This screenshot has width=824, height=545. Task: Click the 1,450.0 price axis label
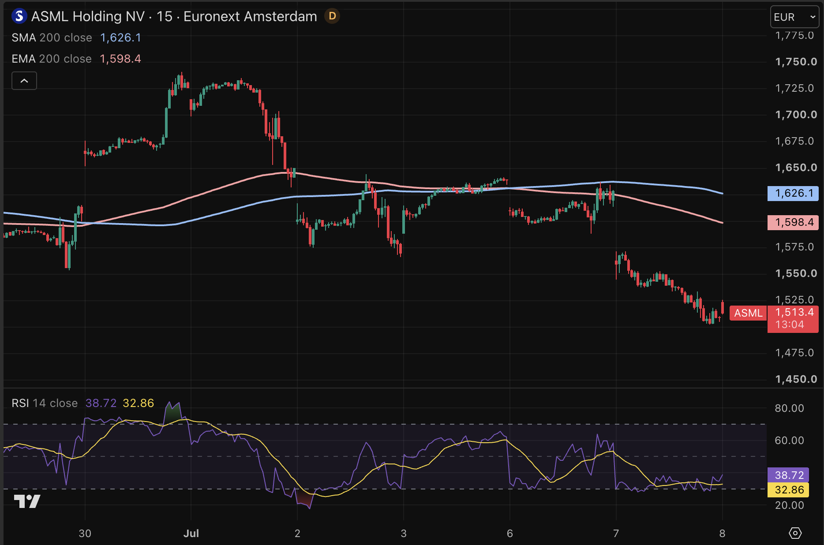[x=796, y=379]
